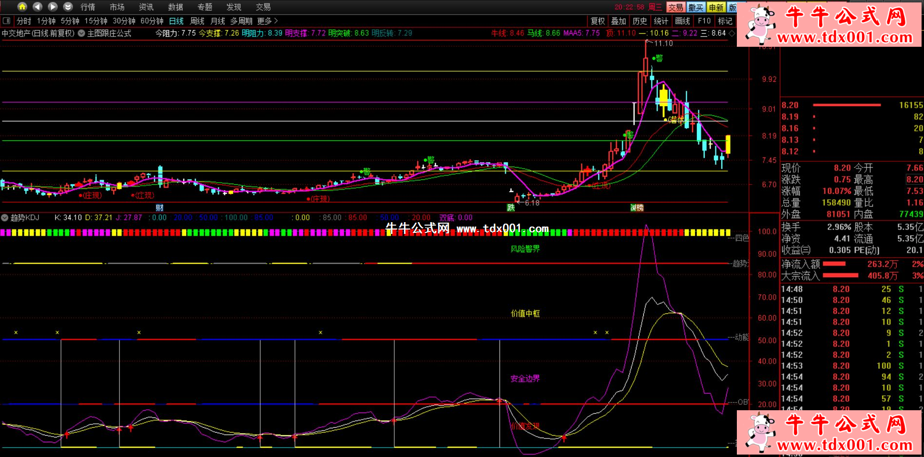
Task: Click the 标记 mark button
Action: [725, 21]
